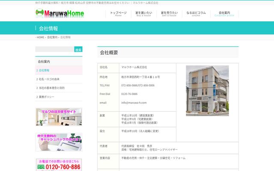Viewport: 274px width, 171px height.
Task: Click the 会社情報 page title banner text
Action: pyautogui.click(x=48, y=29)
